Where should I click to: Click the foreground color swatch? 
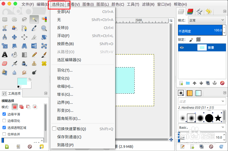pos(22,81)
